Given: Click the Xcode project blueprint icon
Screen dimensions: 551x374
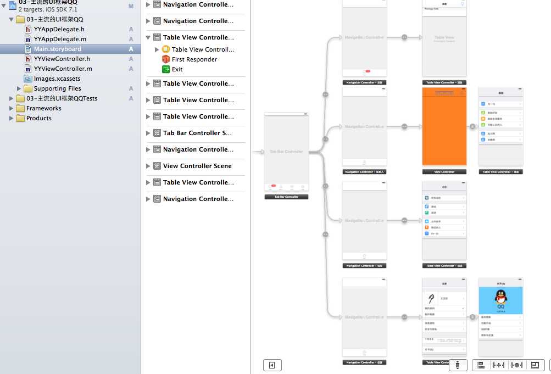Looking at the screenshot, I should click(x=13, y=4).
